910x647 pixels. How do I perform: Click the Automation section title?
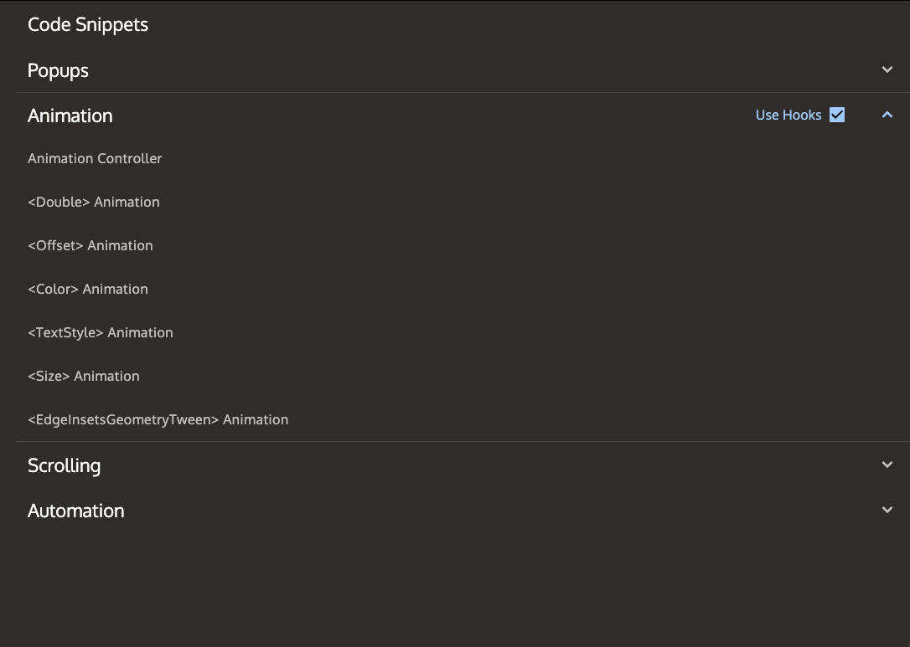[75, 511]
